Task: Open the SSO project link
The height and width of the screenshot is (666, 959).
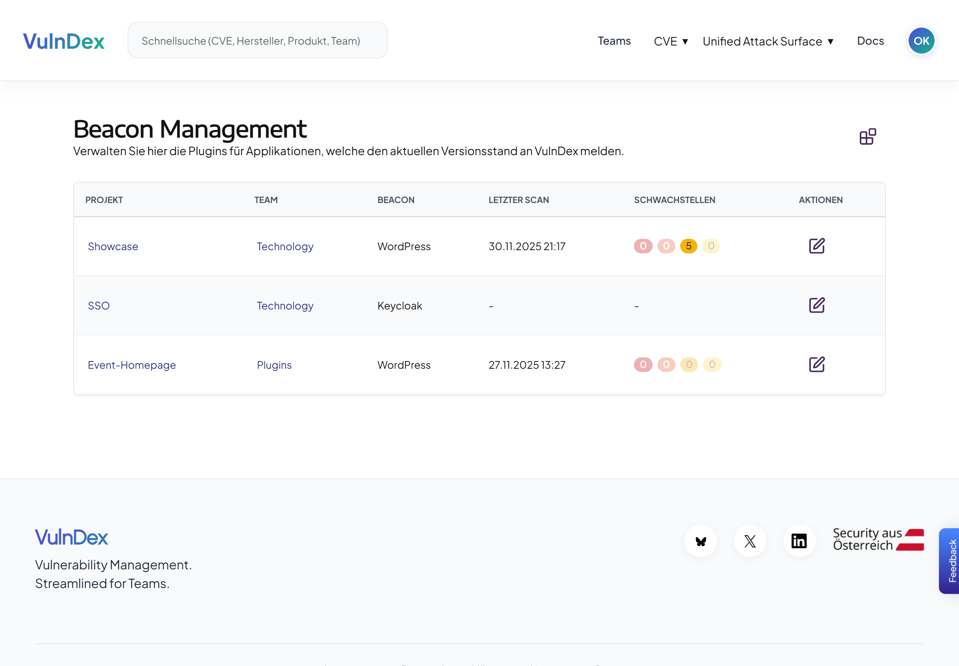Action: click(98, 306)
